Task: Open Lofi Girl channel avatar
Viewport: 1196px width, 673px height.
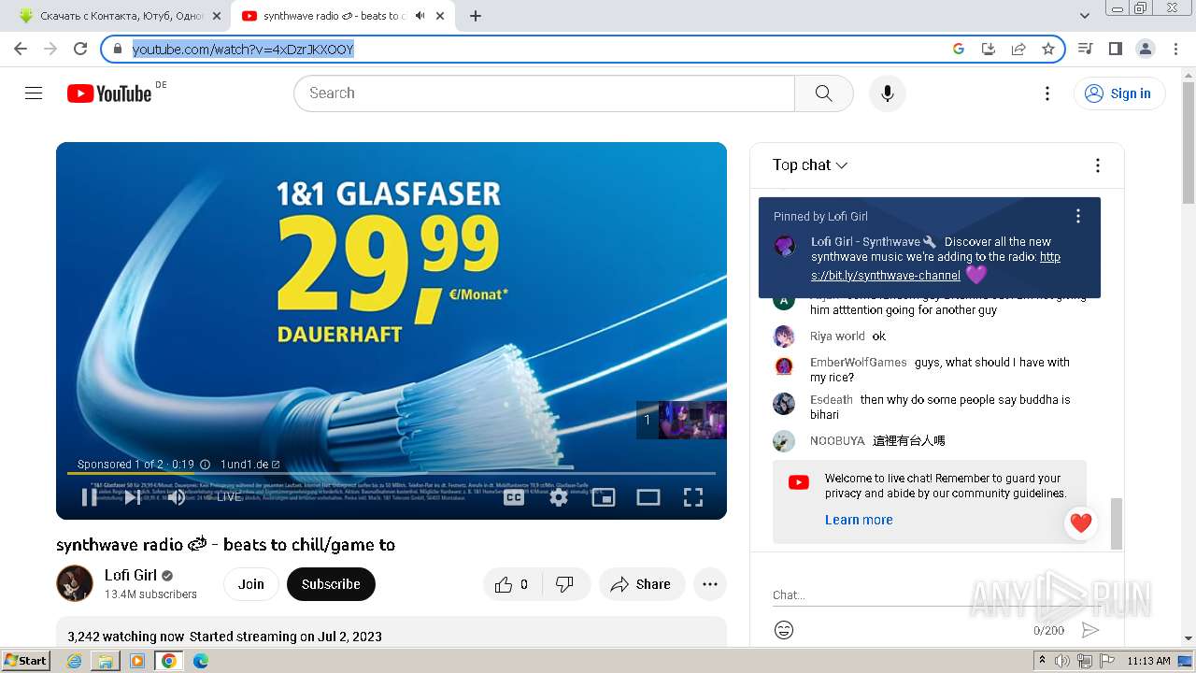Action: [x=75, y=584]
